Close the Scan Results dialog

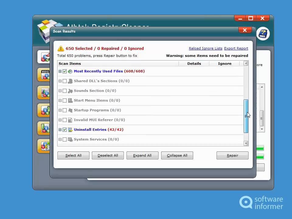(x=245, y=30)
